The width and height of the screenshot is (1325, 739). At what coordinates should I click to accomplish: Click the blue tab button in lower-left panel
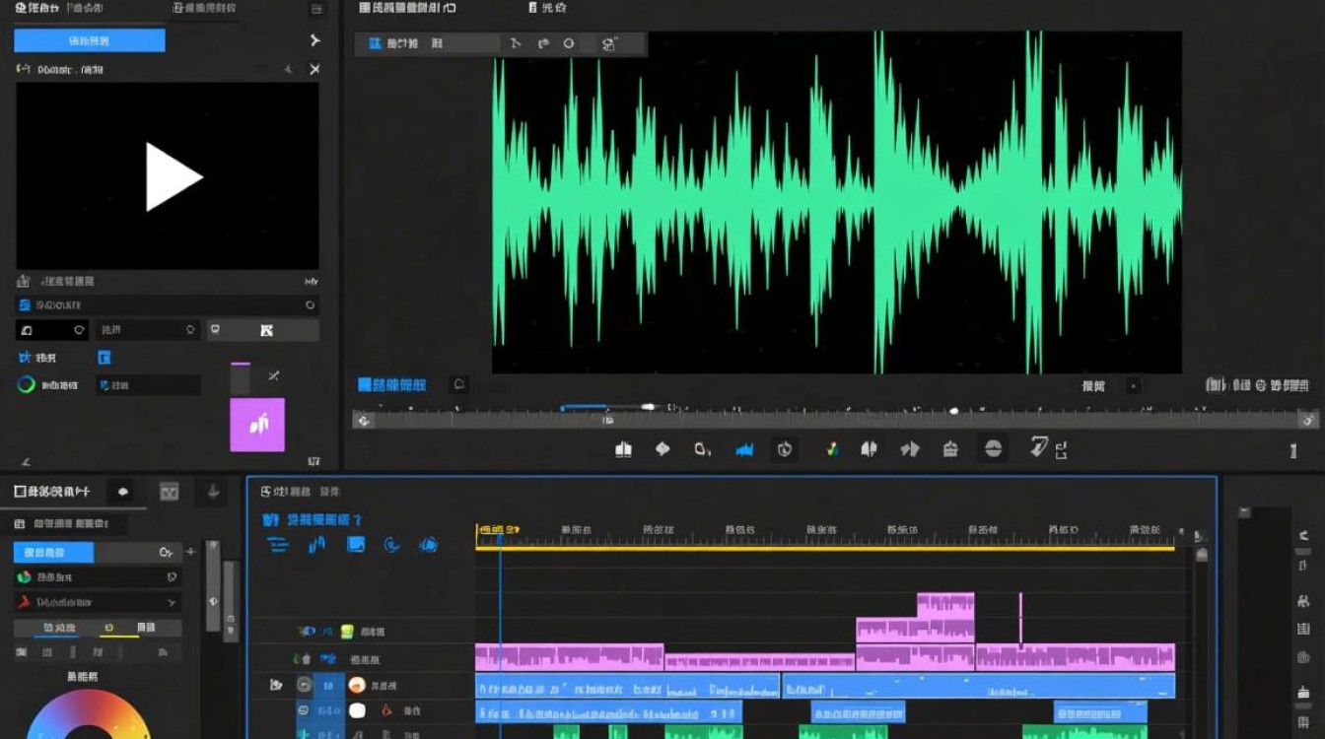click(53, 553)
